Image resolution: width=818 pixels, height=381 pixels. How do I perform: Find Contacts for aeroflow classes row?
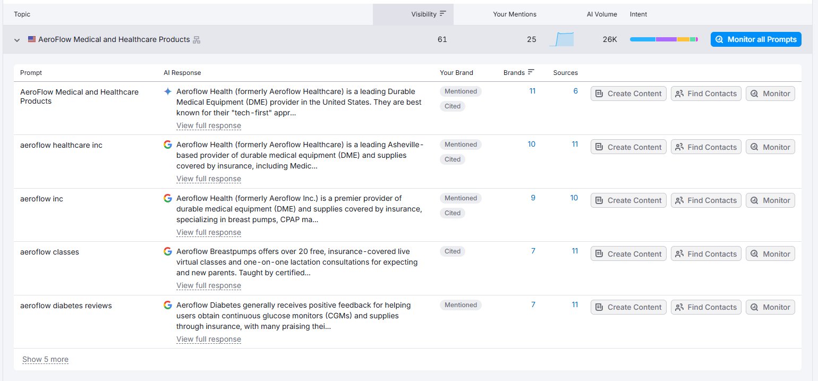pyautogui.click(x=706, y=254)
